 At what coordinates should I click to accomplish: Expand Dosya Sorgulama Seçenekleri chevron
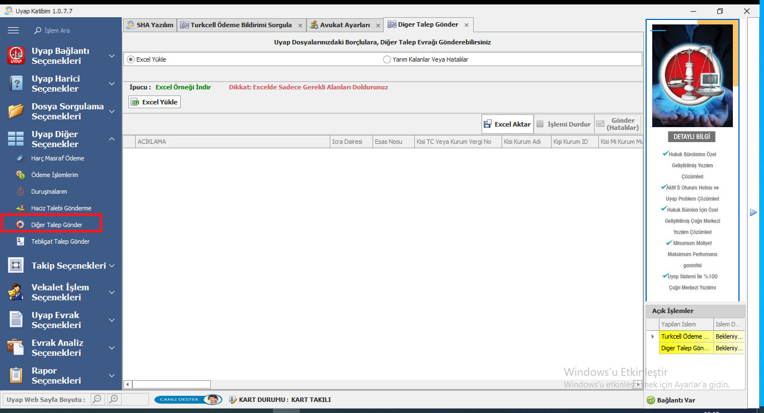point(112,112)
